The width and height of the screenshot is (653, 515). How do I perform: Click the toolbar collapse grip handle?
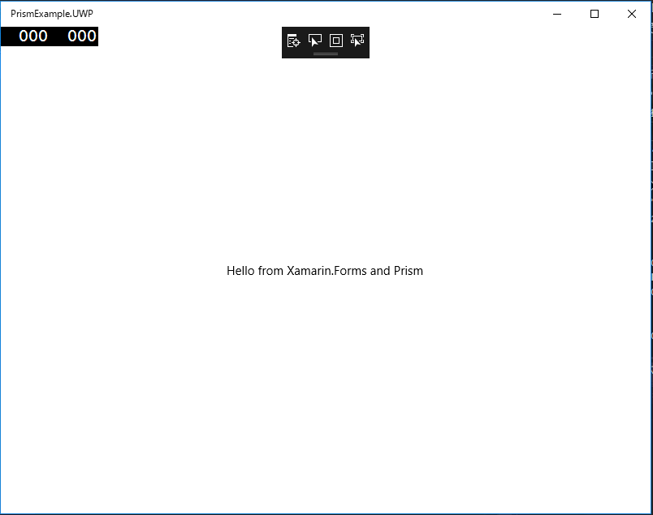point(326,54)
